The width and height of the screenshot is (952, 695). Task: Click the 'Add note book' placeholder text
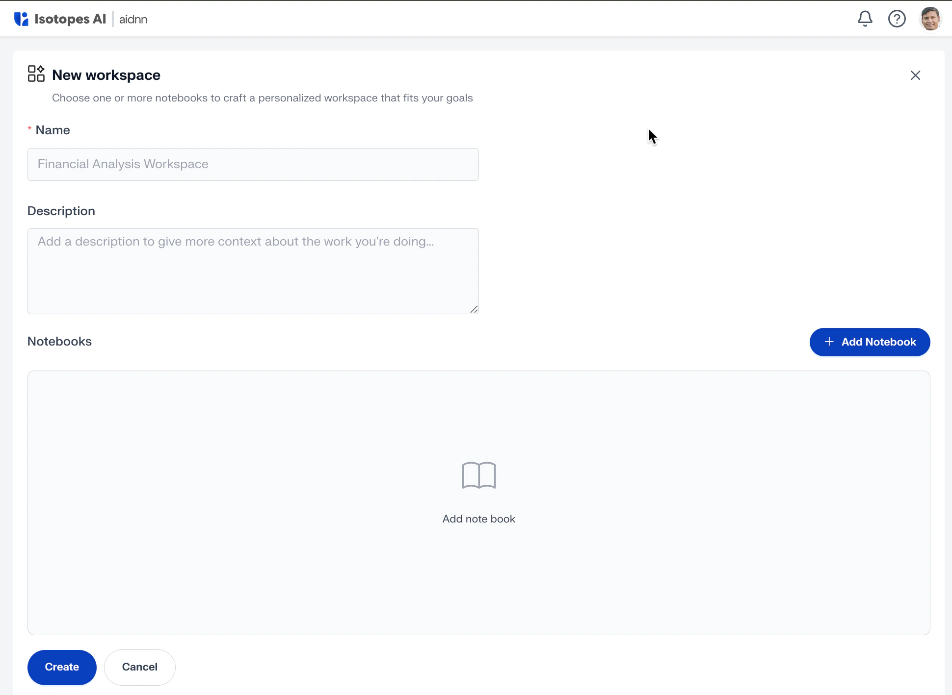coord(479,519)
